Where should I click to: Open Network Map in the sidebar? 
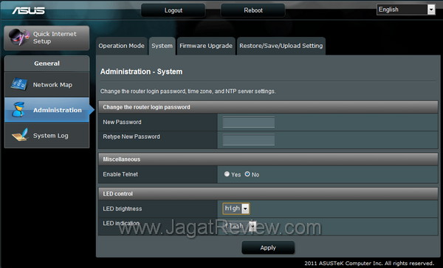pyautogui.click(x=47, y=84)
